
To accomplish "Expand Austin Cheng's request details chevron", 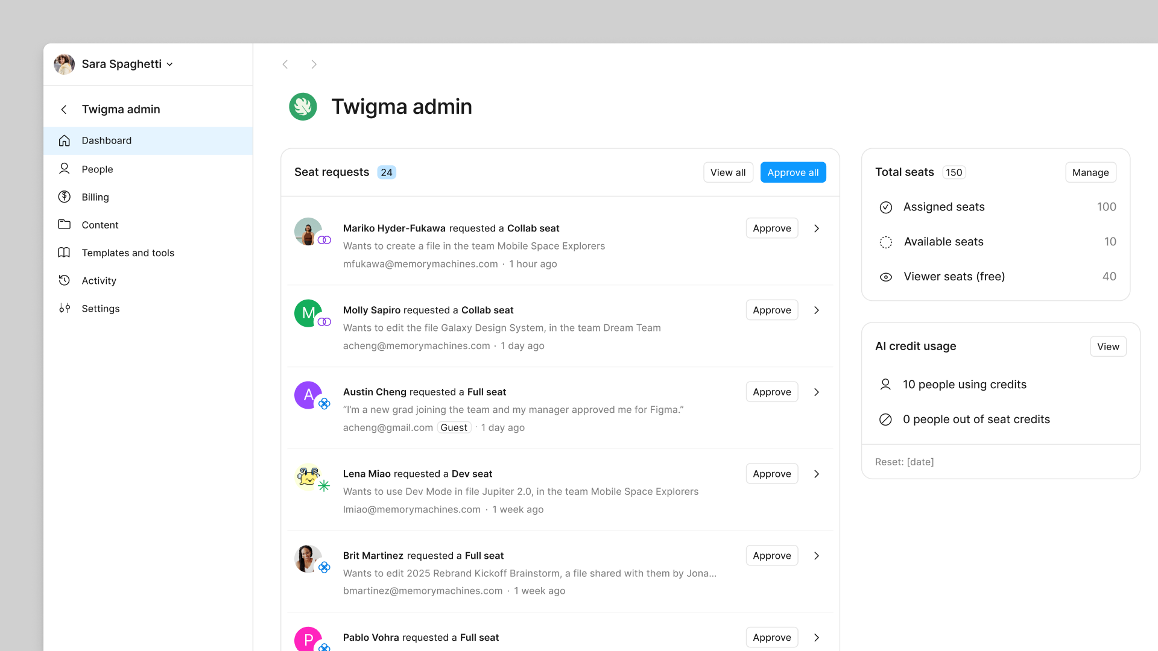I will point(817,392).
